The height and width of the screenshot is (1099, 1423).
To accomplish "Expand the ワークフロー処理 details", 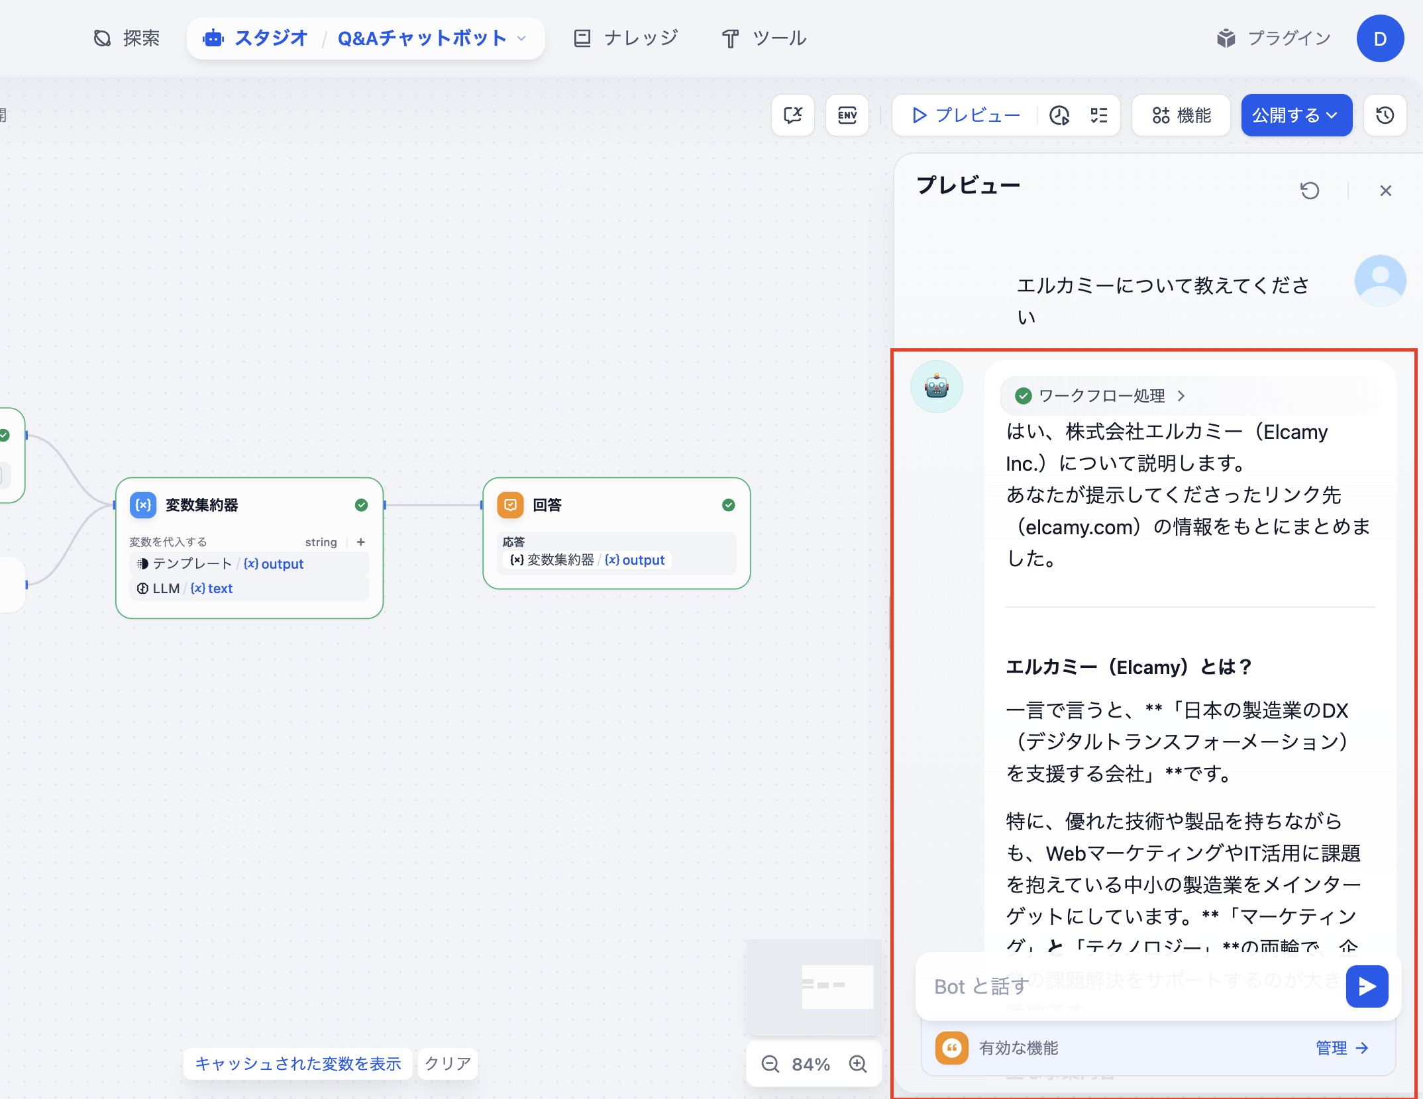I will coord(1101,396).
